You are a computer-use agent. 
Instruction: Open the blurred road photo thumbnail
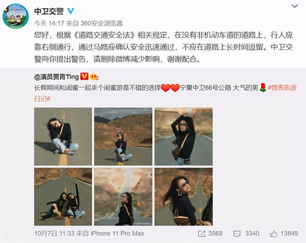(123, 197)
